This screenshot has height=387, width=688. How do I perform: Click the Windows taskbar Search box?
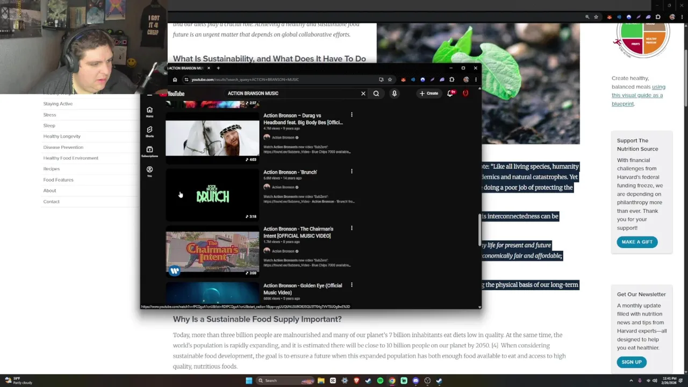click(285, 381)
